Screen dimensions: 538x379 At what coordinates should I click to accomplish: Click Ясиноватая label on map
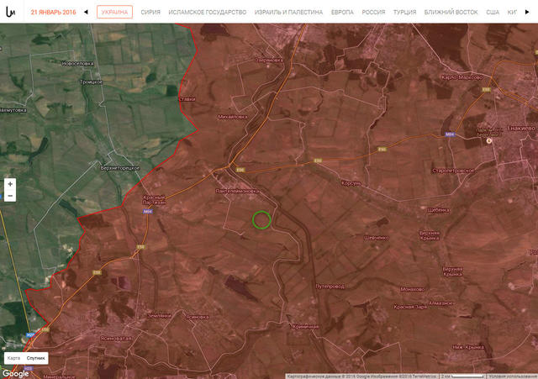click(116, 338)
